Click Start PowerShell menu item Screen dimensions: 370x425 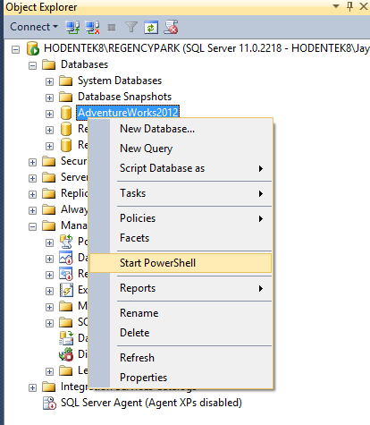(x=181, y=263)
